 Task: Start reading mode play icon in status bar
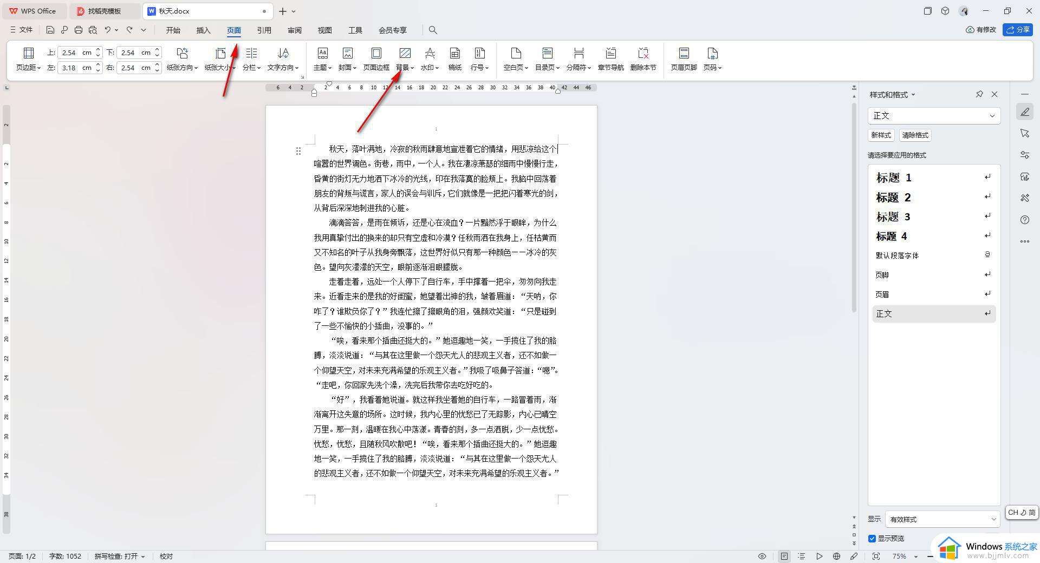820,556
